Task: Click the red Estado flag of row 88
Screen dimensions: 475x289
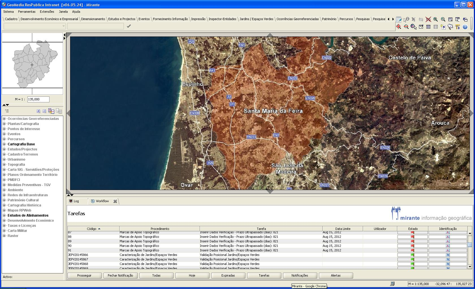Action: pyautogui.click(x=413, y=237)
